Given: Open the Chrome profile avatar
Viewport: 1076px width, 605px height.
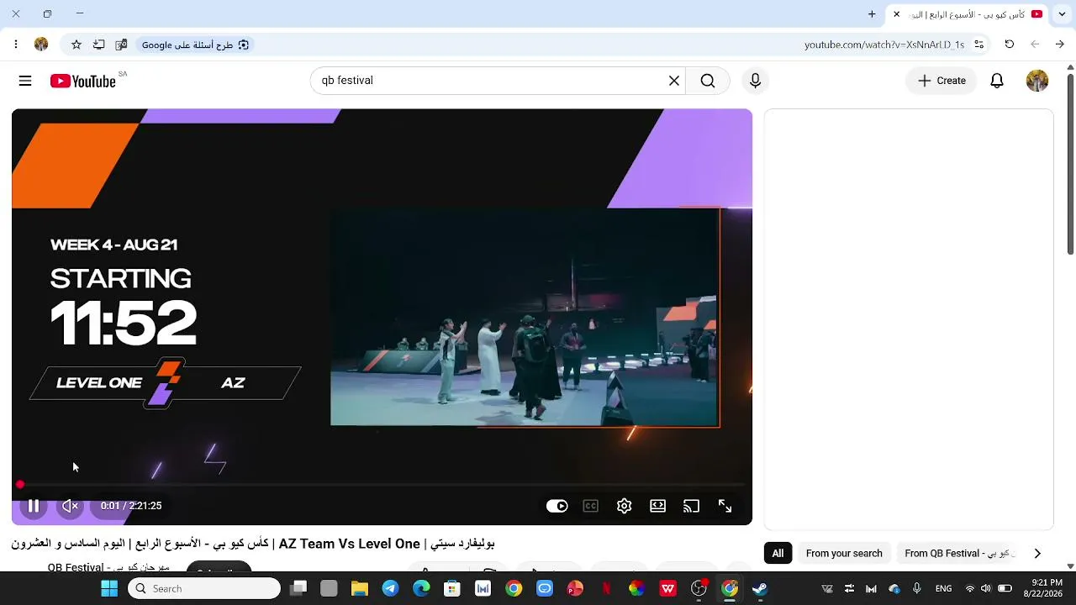Looking at the screenshot, I should [x=41, y=45].
